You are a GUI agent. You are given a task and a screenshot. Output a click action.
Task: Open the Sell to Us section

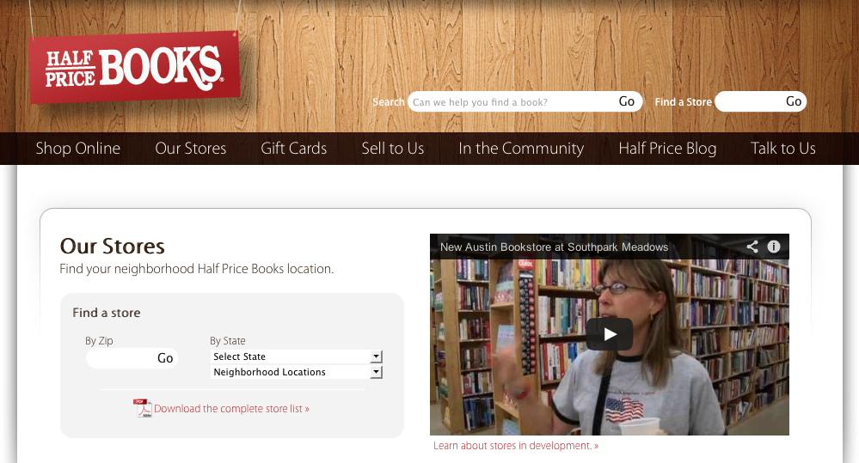tap(393, 149)
